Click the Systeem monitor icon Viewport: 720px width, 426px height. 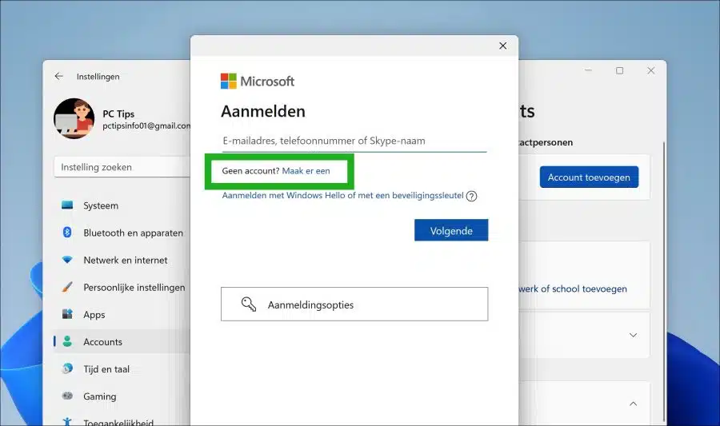(x=67, y=205)
